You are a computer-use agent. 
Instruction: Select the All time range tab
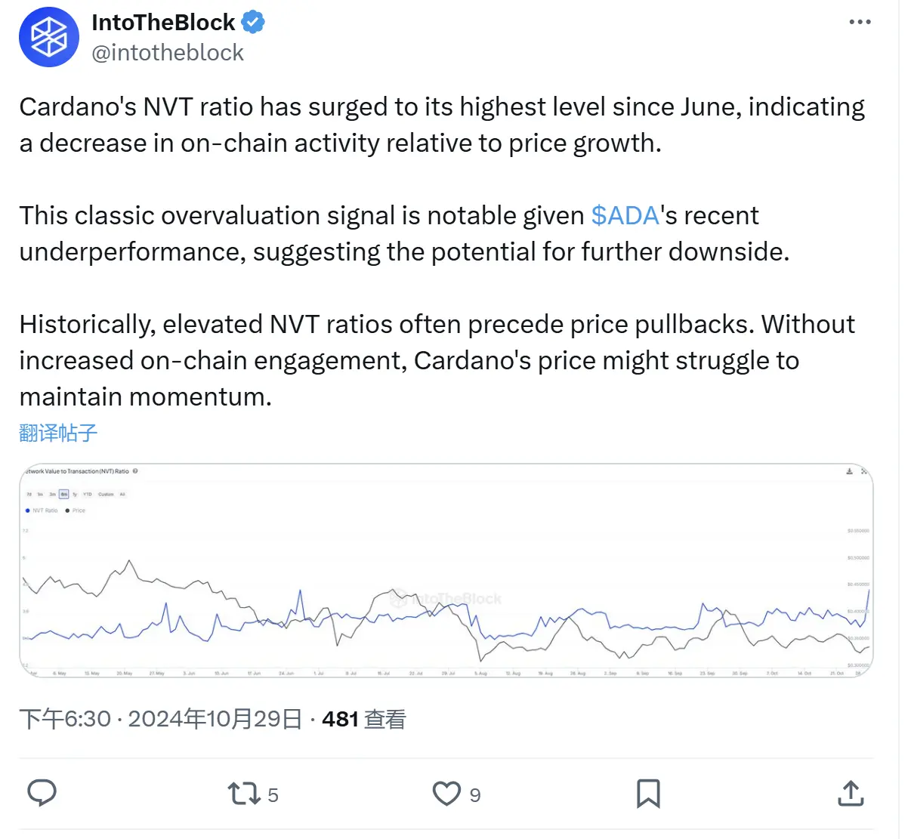(x=122, y=494)
